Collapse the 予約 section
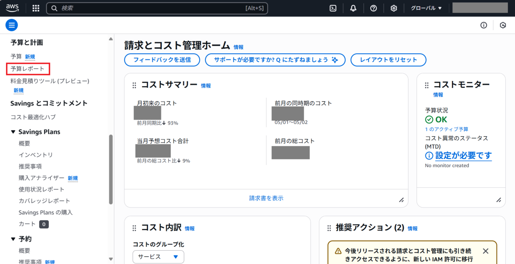Screen dimensions: 515x264 click(13, 239)
